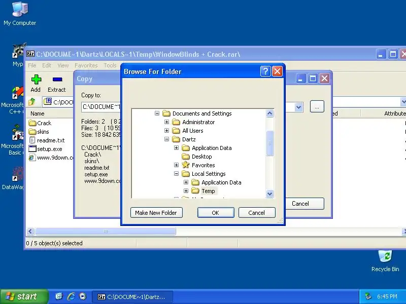Expand the Favorites tree node
The image size is (406, 304).
(176, 165)
